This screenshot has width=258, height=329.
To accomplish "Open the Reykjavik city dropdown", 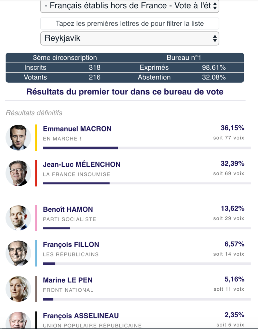I will pos(130,38).
